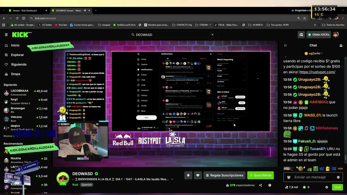Share the stream
The image size is (347, 195).
pyautogui.click(x=261, y=185)
